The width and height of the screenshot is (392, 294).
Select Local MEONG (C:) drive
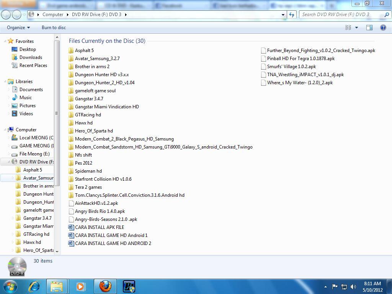point(32,138)
